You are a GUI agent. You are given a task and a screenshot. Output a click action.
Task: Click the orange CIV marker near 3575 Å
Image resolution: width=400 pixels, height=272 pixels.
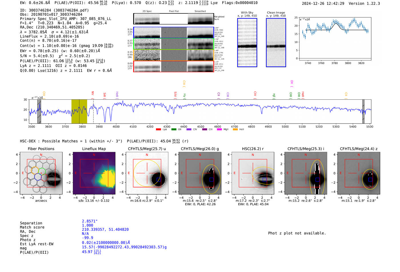(44, 95)
